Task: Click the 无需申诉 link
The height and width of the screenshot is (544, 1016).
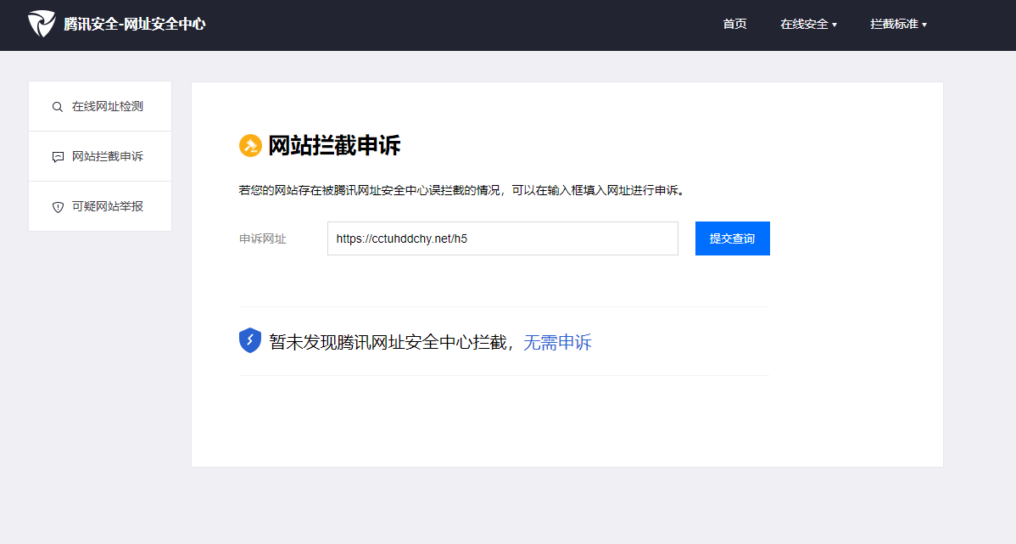Action: (557, 342)
